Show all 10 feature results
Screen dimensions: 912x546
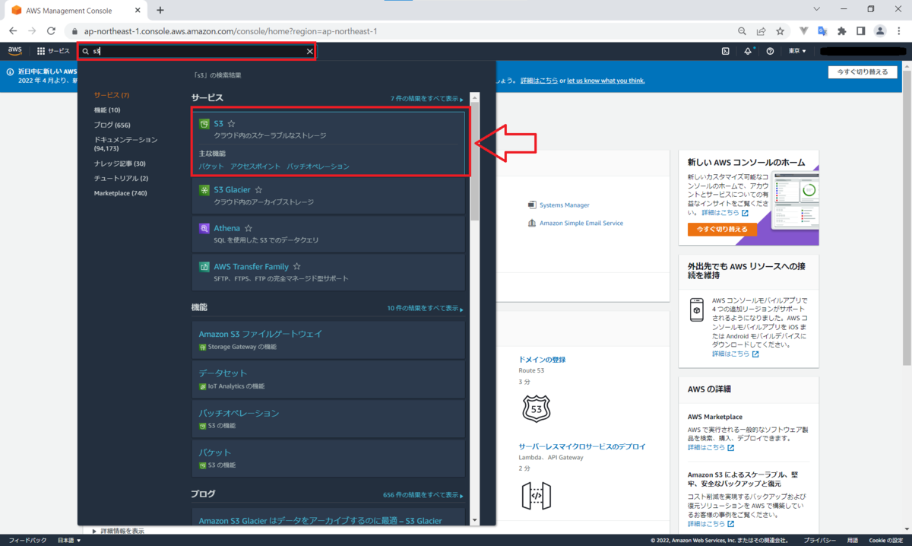point(425,308)
